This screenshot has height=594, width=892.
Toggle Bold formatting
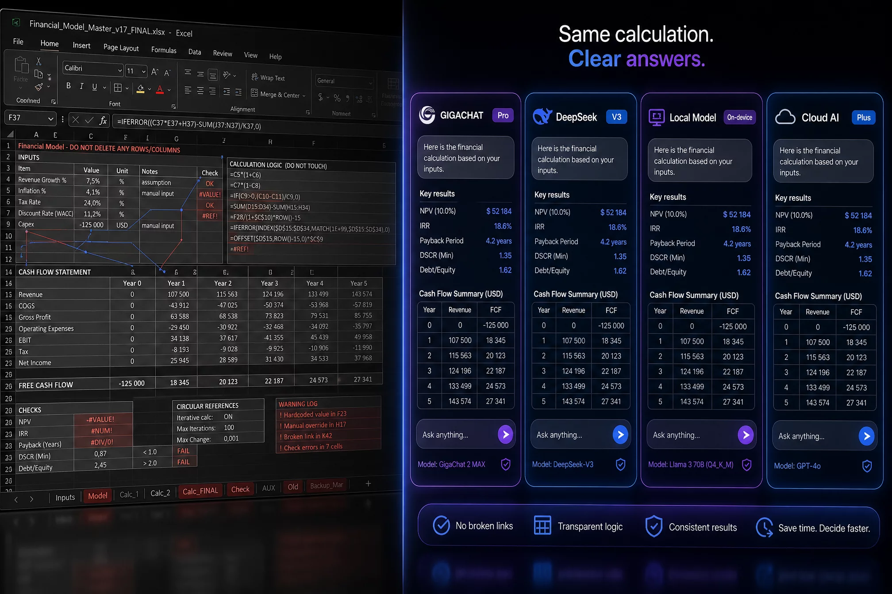click(69, 85)
